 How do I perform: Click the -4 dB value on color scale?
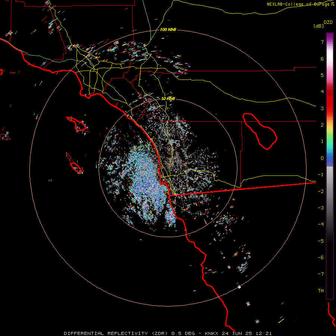click(x=321, y=224)
